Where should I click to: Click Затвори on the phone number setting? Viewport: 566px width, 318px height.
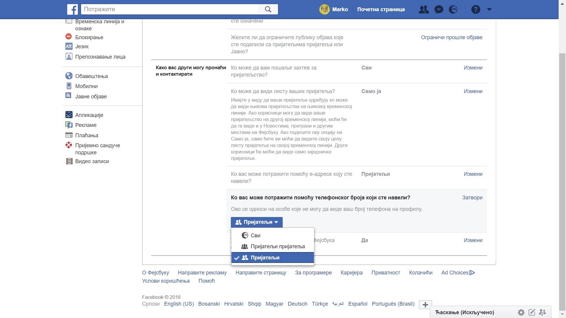(472, 198)
